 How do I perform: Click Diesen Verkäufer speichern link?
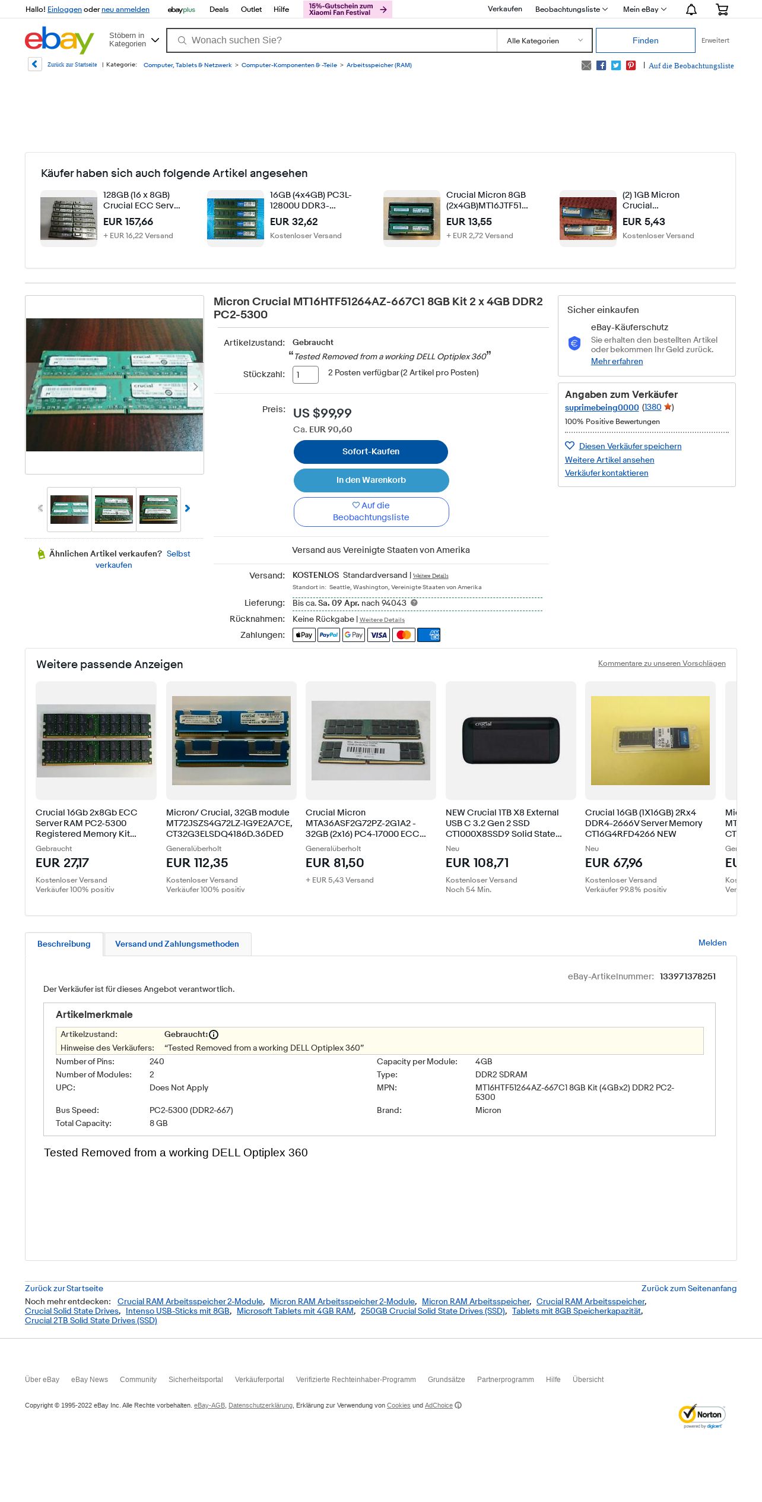[630, 446]
